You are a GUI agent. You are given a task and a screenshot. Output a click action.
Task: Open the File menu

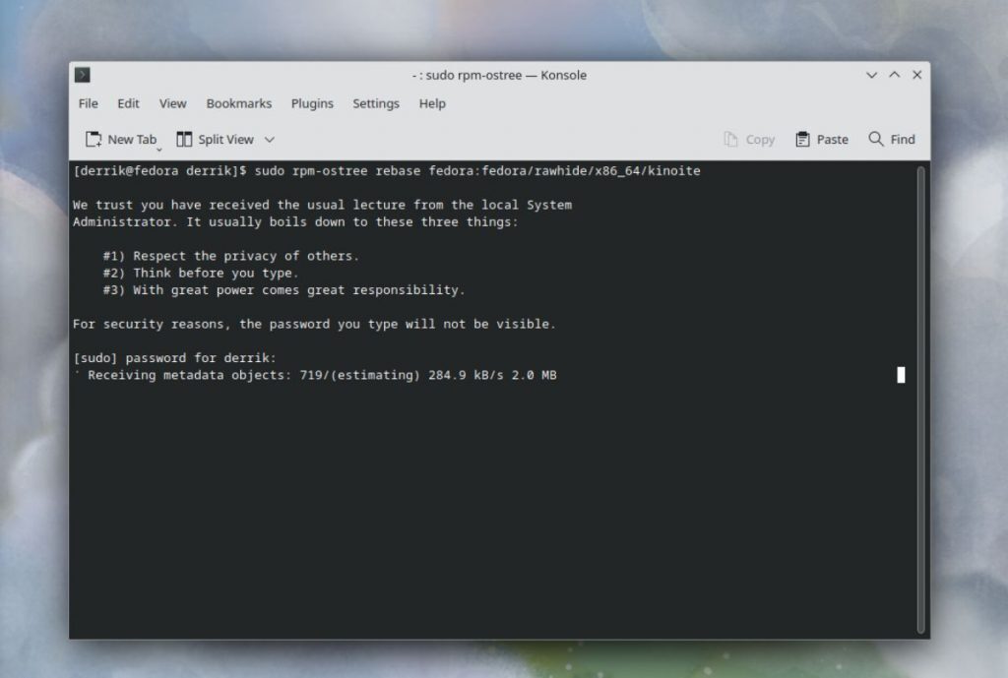[88, 103]
